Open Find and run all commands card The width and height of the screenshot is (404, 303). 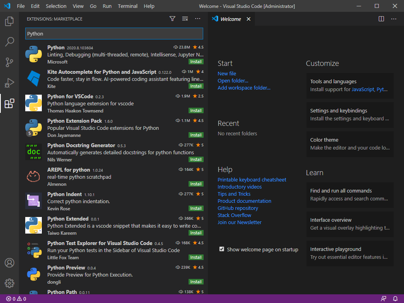click(350, 195)
